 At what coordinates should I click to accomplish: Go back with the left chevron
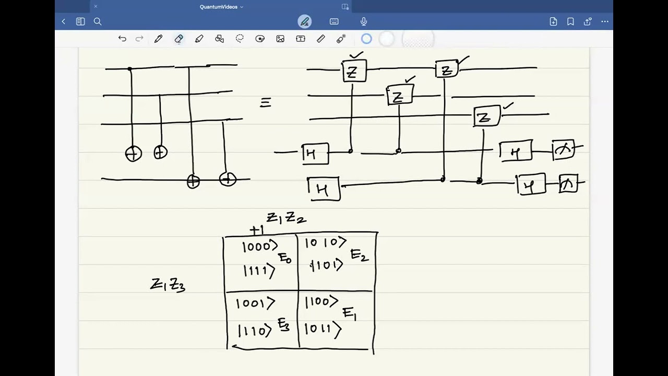[x=64, y=21]
